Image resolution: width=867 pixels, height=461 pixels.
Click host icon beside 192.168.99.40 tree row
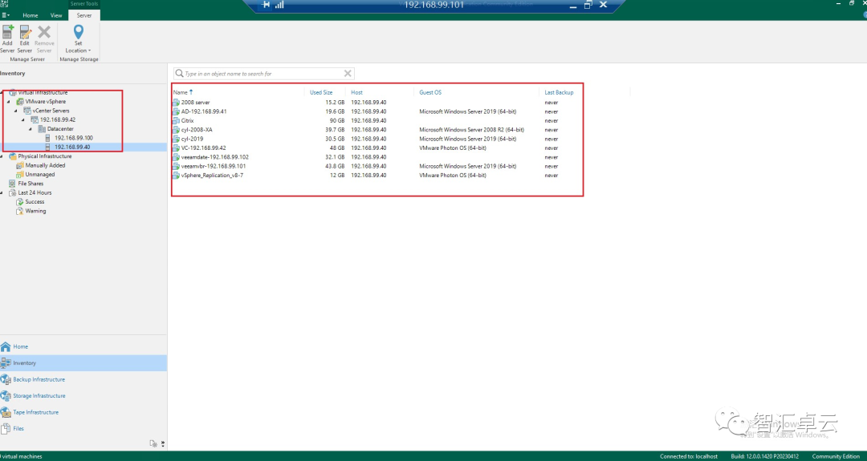48,147
